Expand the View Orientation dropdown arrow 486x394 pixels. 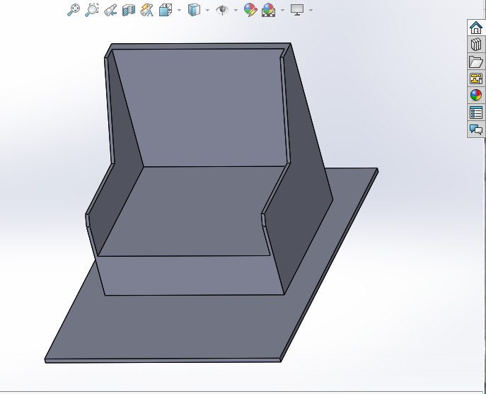coord(180,10)
